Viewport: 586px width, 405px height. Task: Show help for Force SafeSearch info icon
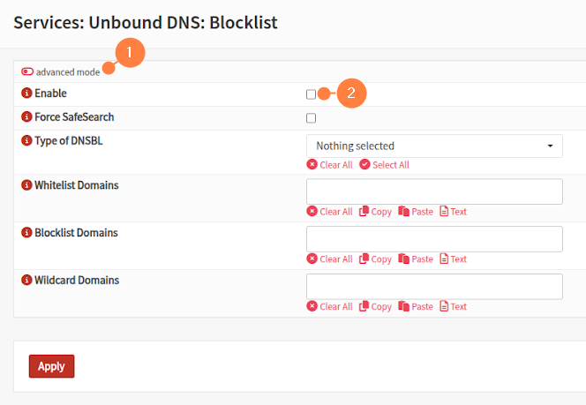(26, 117)
